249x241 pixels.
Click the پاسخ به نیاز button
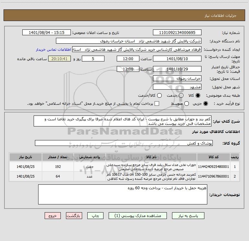[188, 215]
